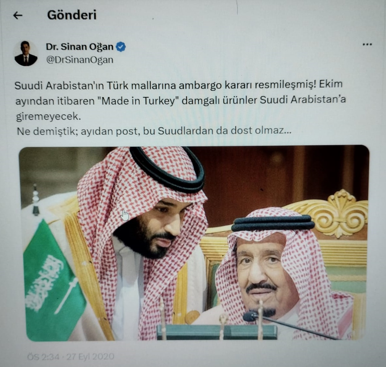Open the three-dot more options menu
The width and height of the screenshot is (386, 367).
point(367,45)
